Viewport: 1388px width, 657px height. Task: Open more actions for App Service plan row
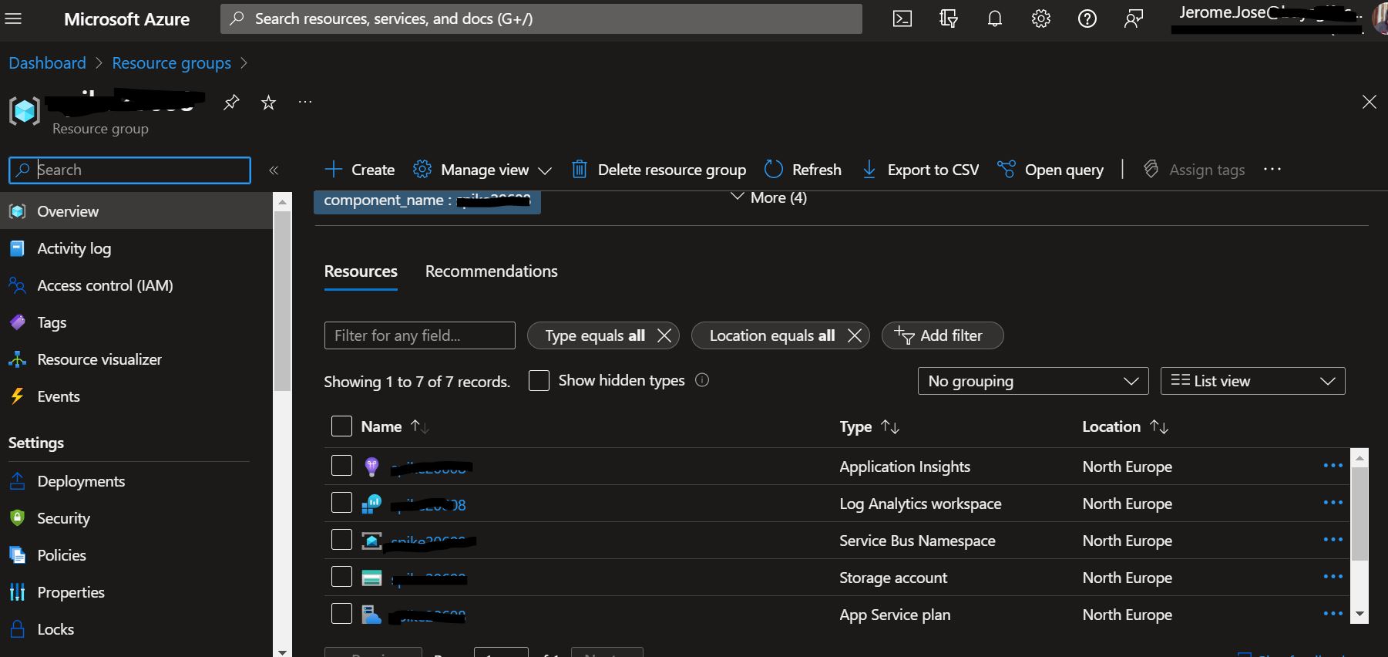1333,614
